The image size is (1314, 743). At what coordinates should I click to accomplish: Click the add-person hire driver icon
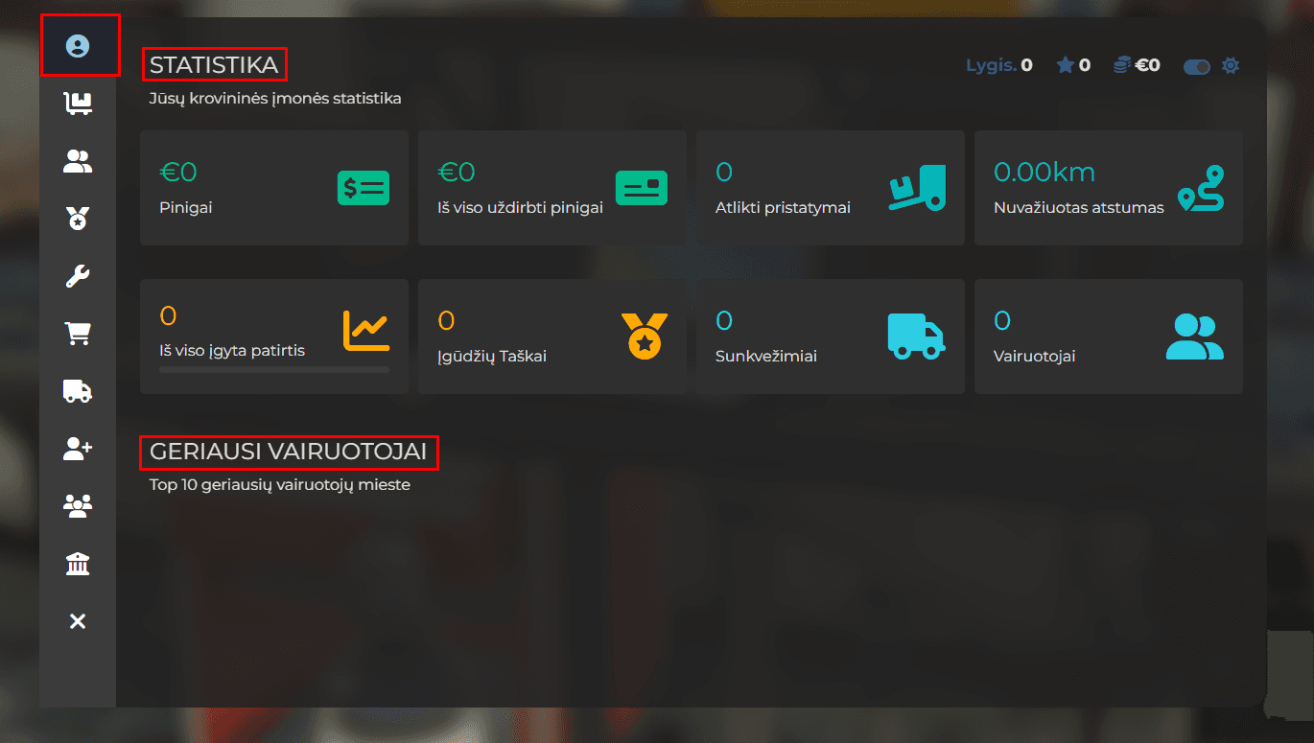pos(78,449)
